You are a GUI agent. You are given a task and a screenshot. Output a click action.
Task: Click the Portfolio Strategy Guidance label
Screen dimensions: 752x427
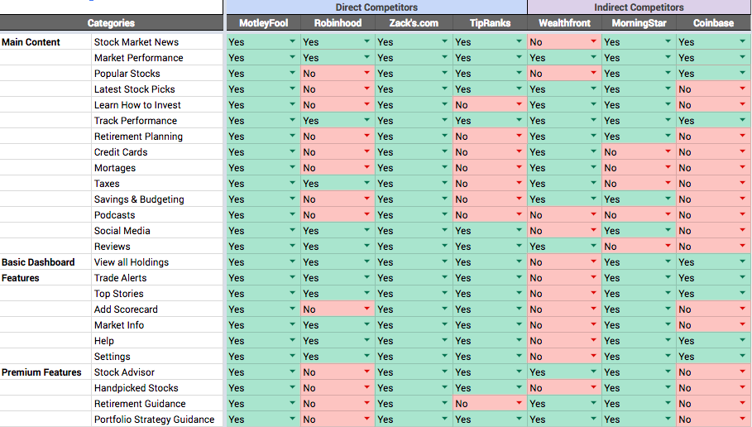(x=154, y=419)
